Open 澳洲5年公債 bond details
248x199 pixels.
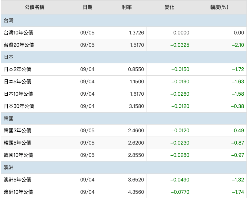17,180
